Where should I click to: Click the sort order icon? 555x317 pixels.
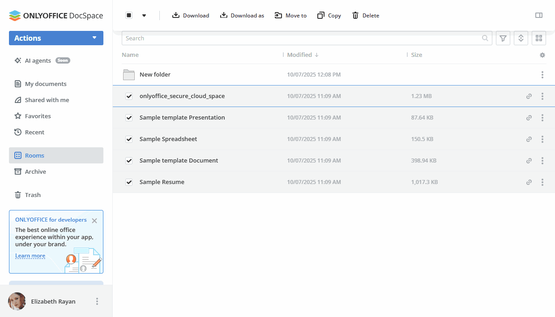point(521,39)
